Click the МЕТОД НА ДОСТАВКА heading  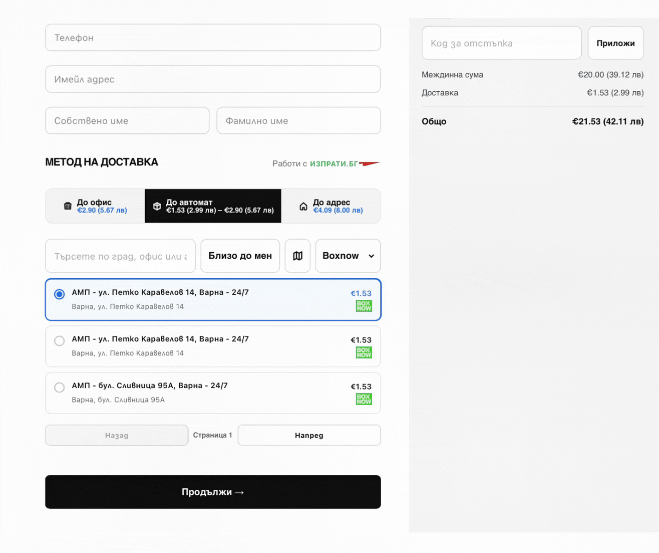pyautogui.click(x=102, y=162)
